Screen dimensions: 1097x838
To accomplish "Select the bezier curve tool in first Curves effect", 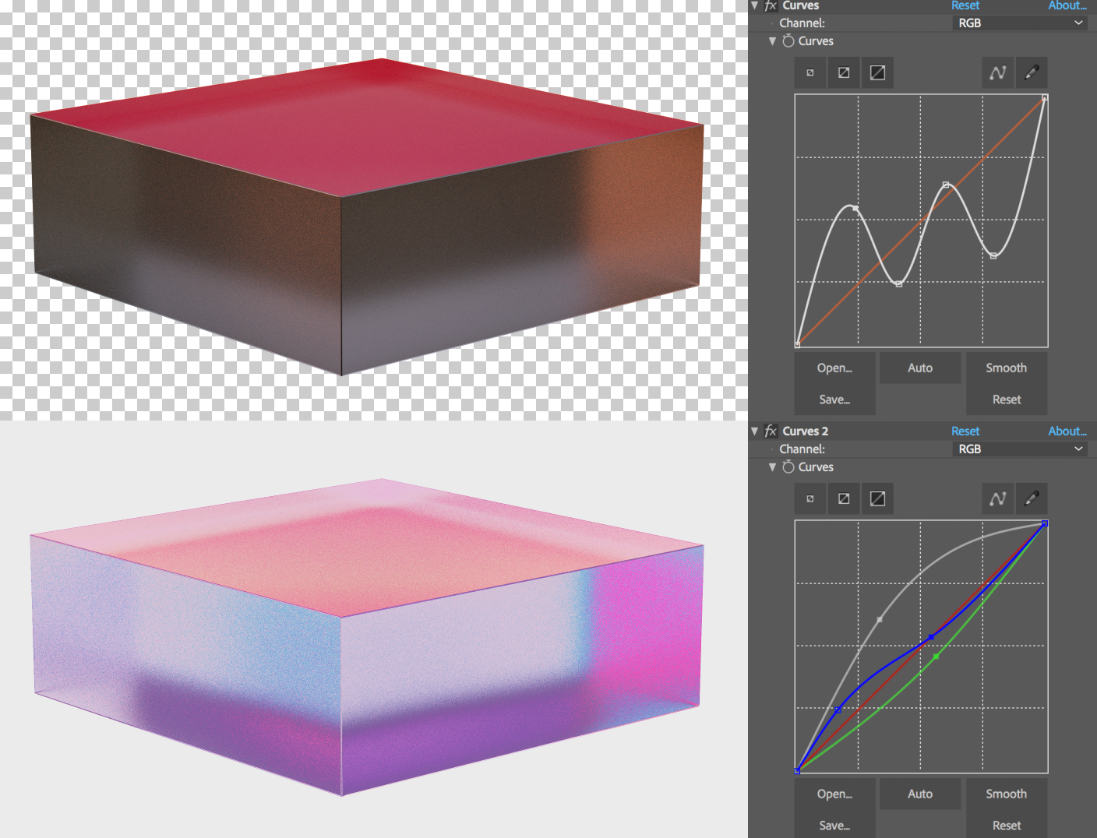I will coord(997,72).
